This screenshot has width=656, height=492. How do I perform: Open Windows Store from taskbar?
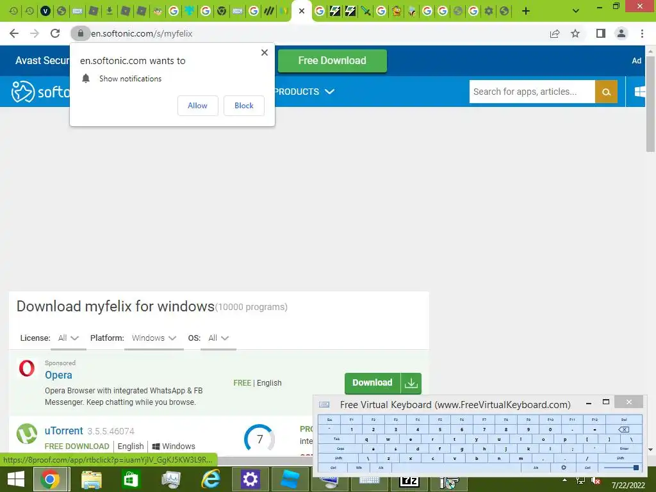pyautogui.click(x=131, y=479)
